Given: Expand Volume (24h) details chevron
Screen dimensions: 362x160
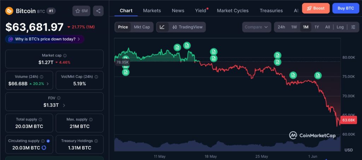Looking at the screenshot, I should click(48, 84).
